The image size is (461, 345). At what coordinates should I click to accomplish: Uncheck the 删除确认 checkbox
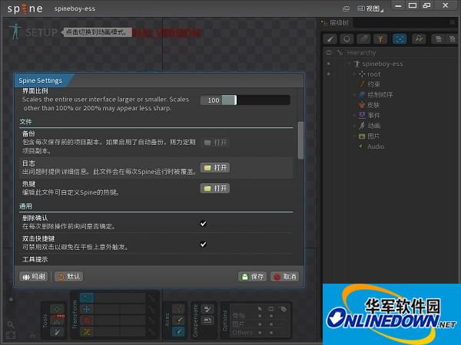click(203, 224)
